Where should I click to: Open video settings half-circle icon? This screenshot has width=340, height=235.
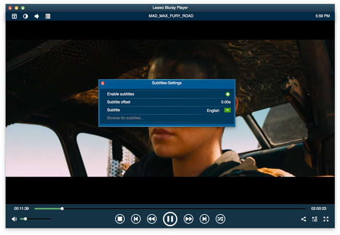coord(26,16)
